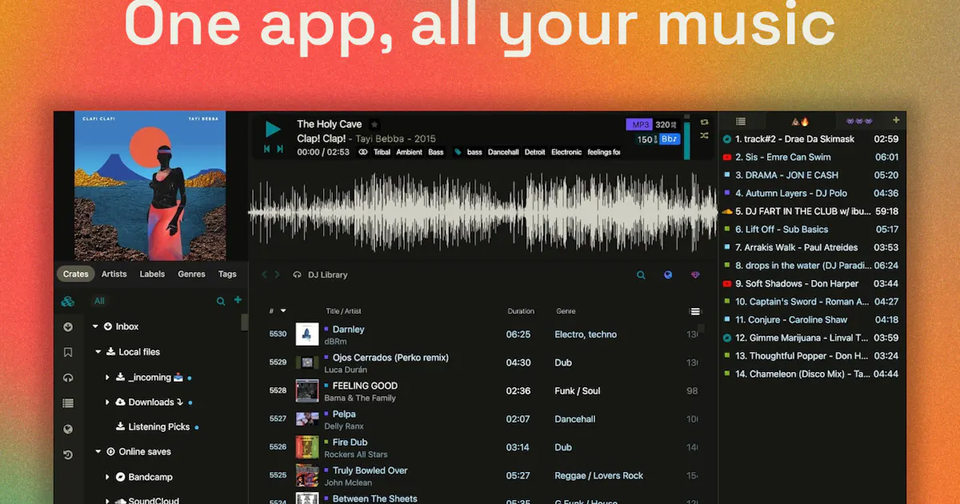Select the Listening Picks crate
Screen dimensions: 960x504
pyautogui.click(x=158, y=426)
